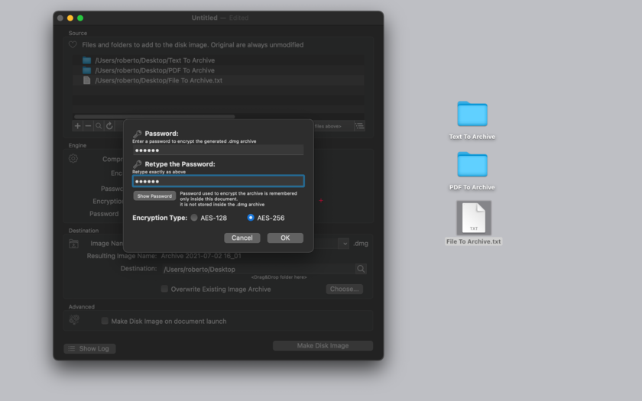The image size is (642, 401).
Task: Click folder icon of PDF To Archive source row
Action: click(x=87, y=70)
